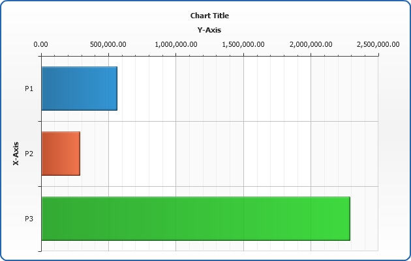Select the 1,000,000.00 axis tick label
Screen dimensions: 411x261
point(176,44)
